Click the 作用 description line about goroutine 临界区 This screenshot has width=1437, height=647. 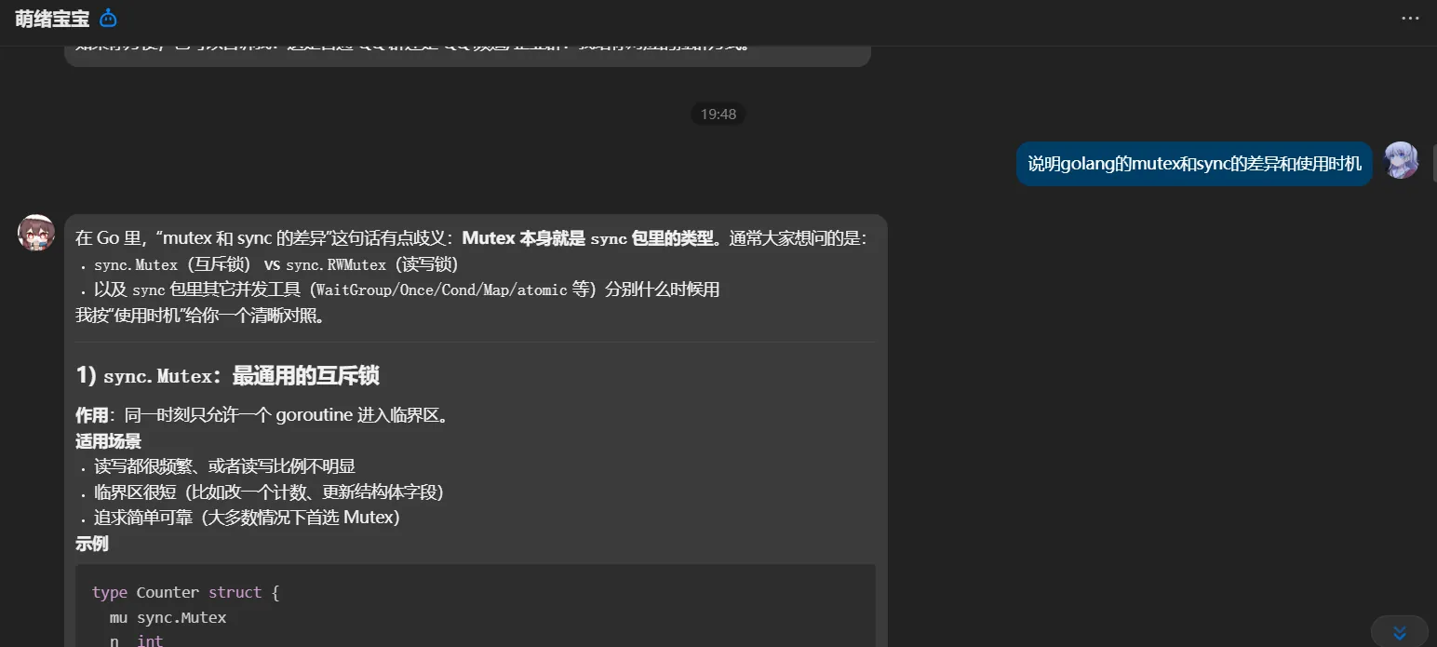[x=262, y=414]
